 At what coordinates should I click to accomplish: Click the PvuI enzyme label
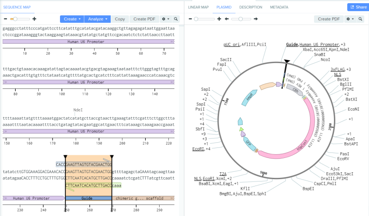(217, 70)
